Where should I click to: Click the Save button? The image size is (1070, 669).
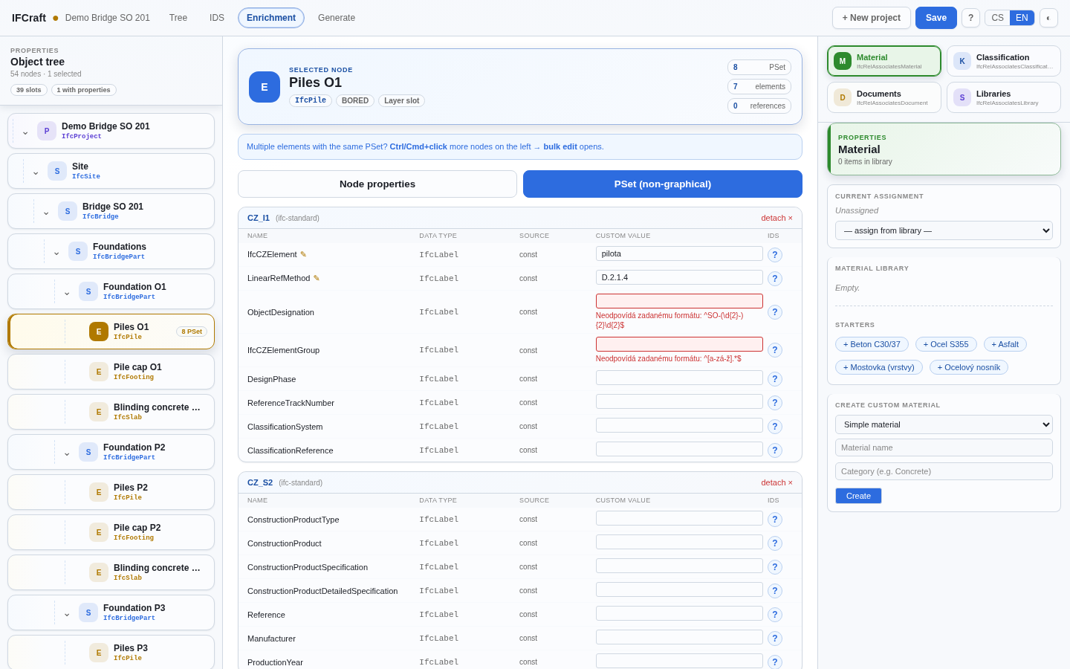(936, 18)
